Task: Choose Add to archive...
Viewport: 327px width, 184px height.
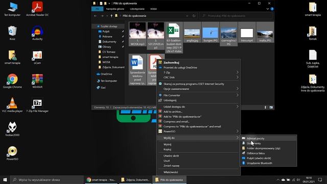Action: [x=198, y=111]
